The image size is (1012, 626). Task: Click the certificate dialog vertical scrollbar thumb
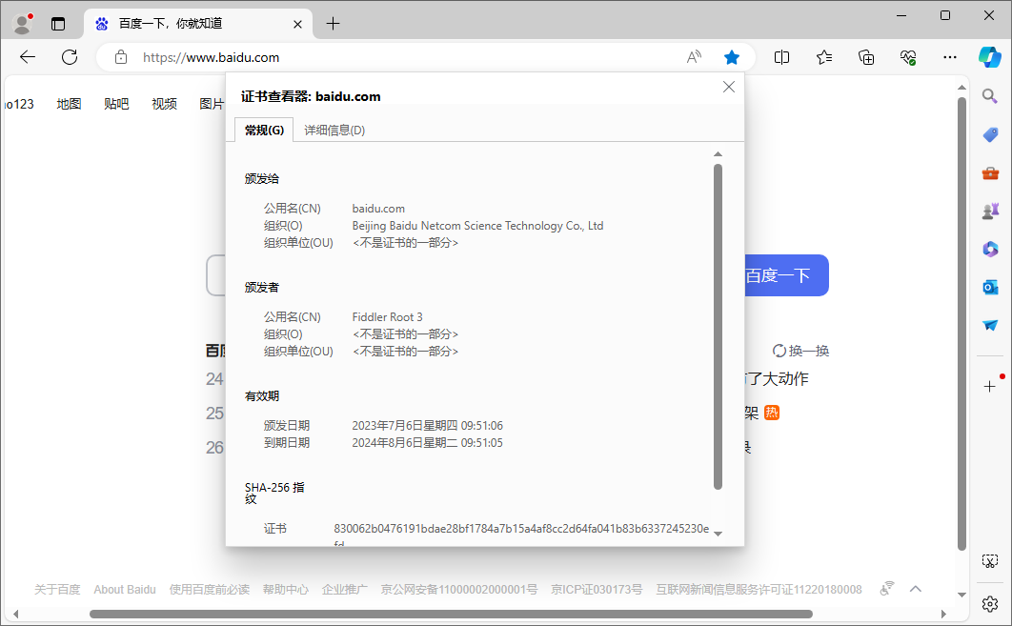[x=718, y=327]
